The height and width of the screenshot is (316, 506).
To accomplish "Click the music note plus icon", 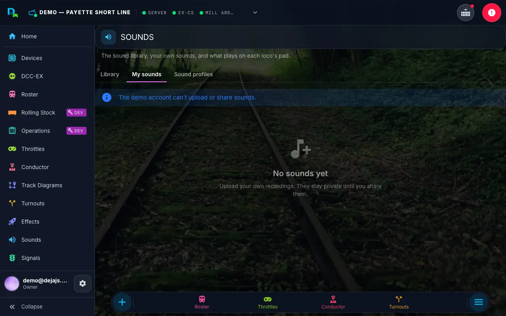I will click(x=300, y=149).
